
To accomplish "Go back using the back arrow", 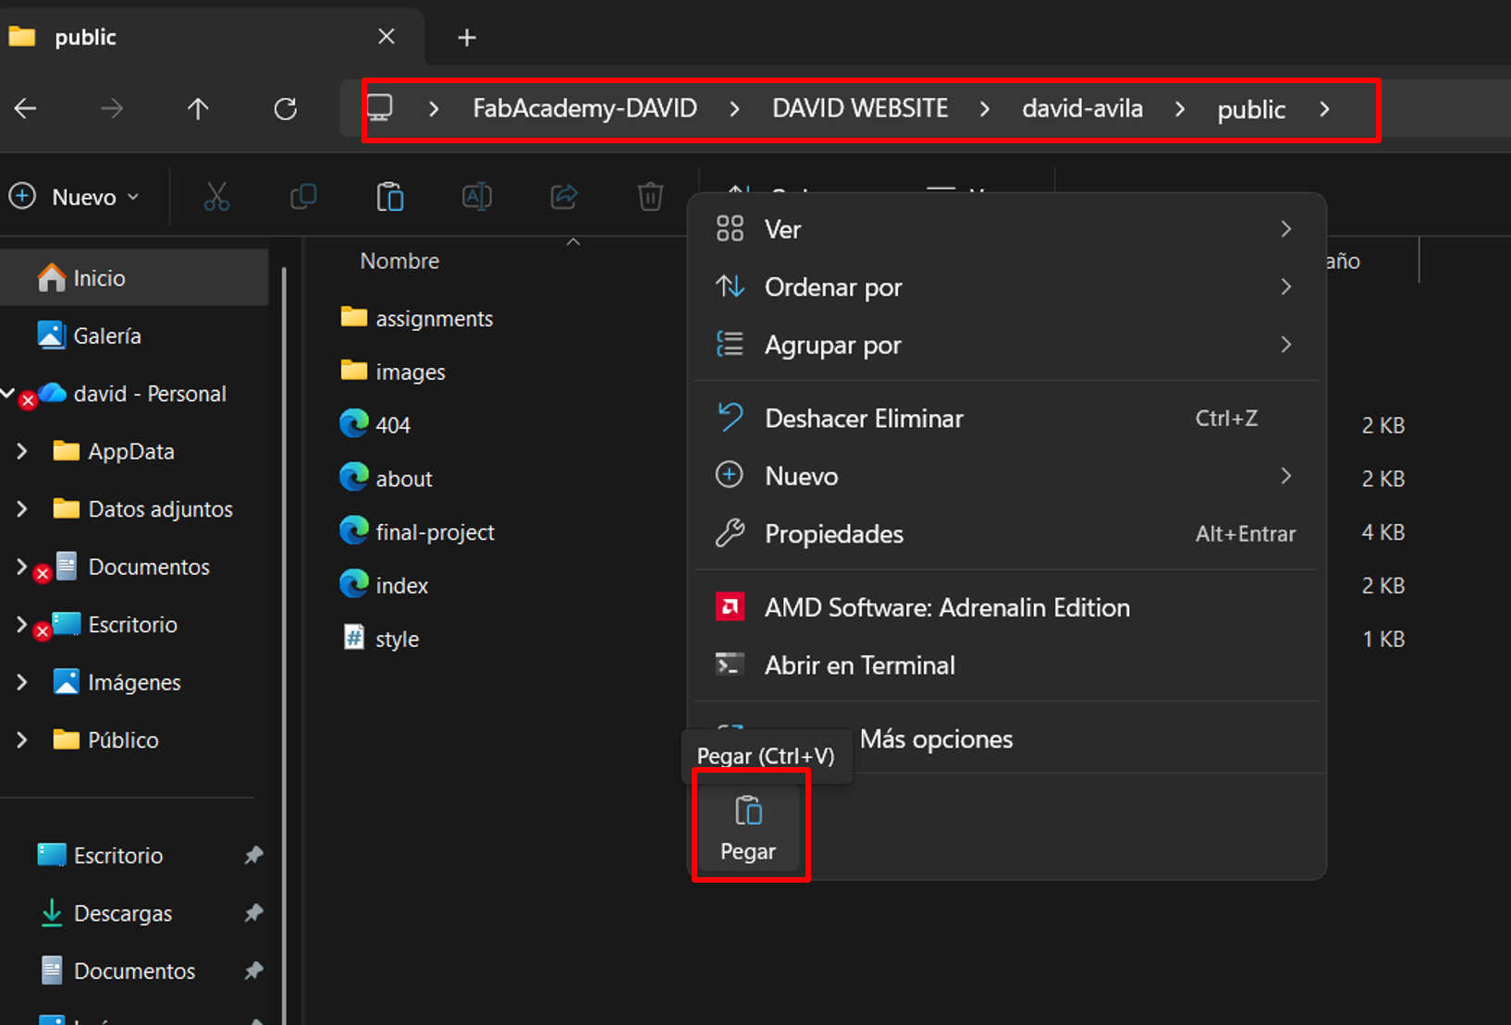I will pyautogui.click(x=26, y=109).
